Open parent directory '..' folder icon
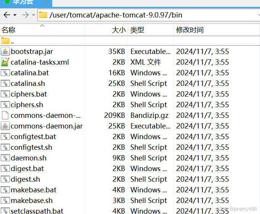The height and width of the screenshot is (214, 260). tap(5, 41)
